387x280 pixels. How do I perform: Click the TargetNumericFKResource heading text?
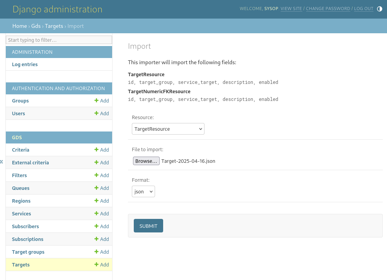pos(159,91)
